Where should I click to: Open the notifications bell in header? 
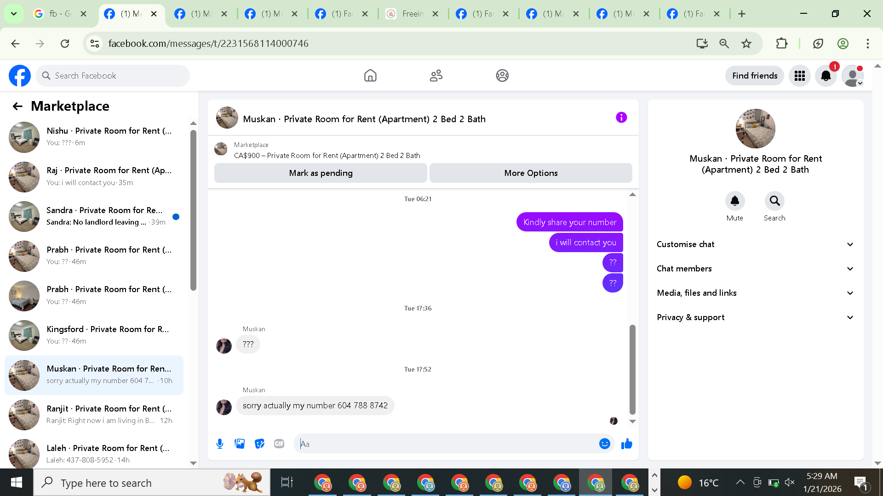tap(826, 76)
